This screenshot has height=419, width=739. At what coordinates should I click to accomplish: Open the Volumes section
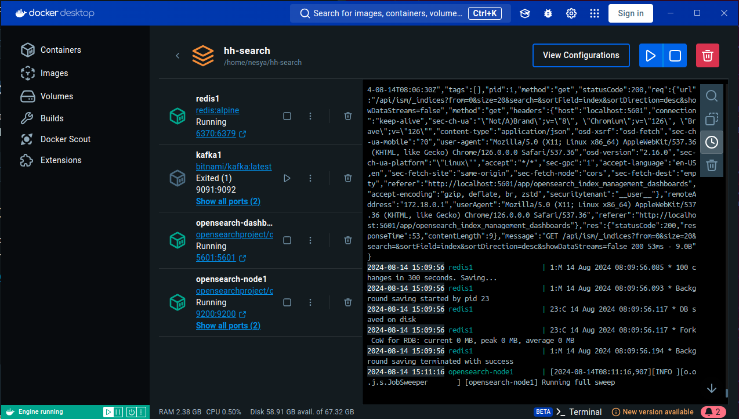(x=56, y=96)
